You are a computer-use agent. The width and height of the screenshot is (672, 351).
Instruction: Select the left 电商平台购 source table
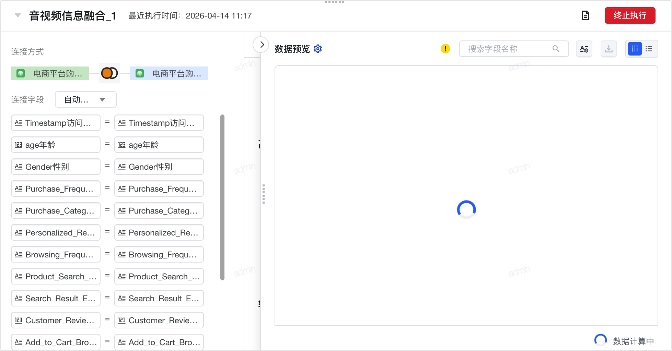click(50, 73)
